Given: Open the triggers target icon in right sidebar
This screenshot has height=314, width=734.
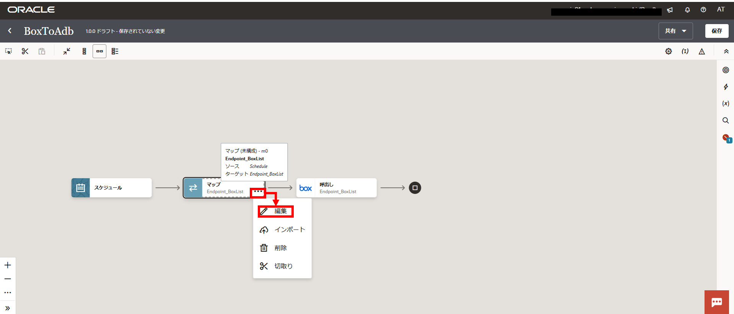Looking at the screenshot, I should [x=726, y=70].
